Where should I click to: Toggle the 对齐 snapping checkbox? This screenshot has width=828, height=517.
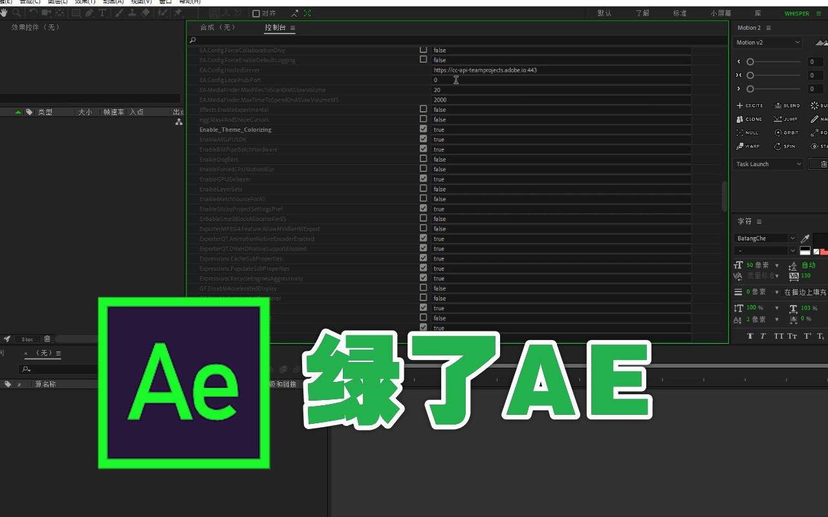(x=256, y=13)
